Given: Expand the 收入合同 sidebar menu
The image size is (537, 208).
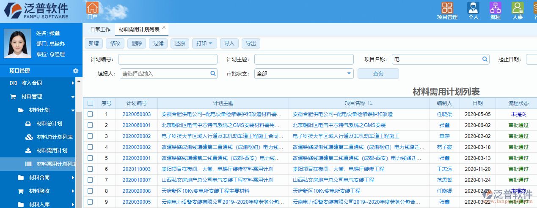Looking at the screenshot, I should click(38, 83).
